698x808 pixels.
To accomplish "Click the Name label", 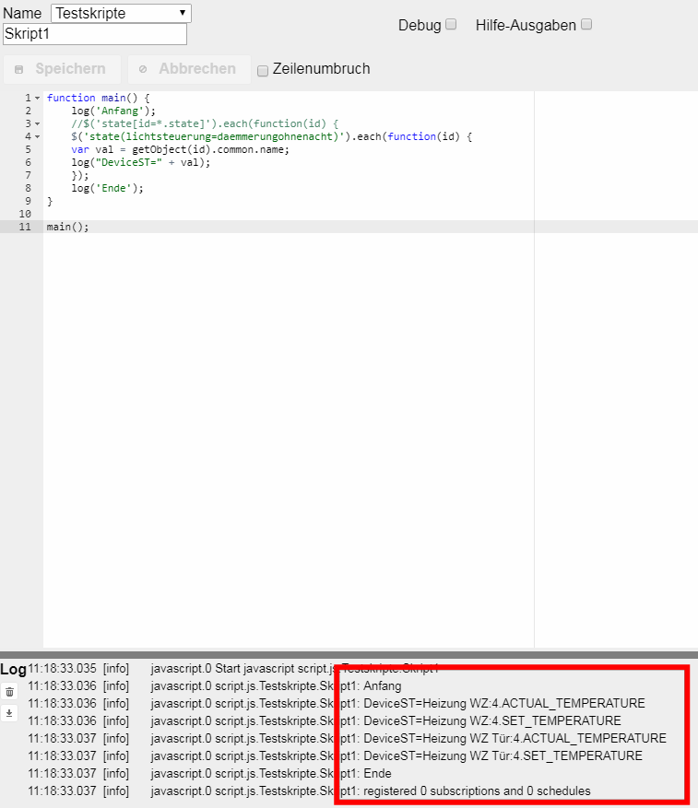I will coord(22,13).
